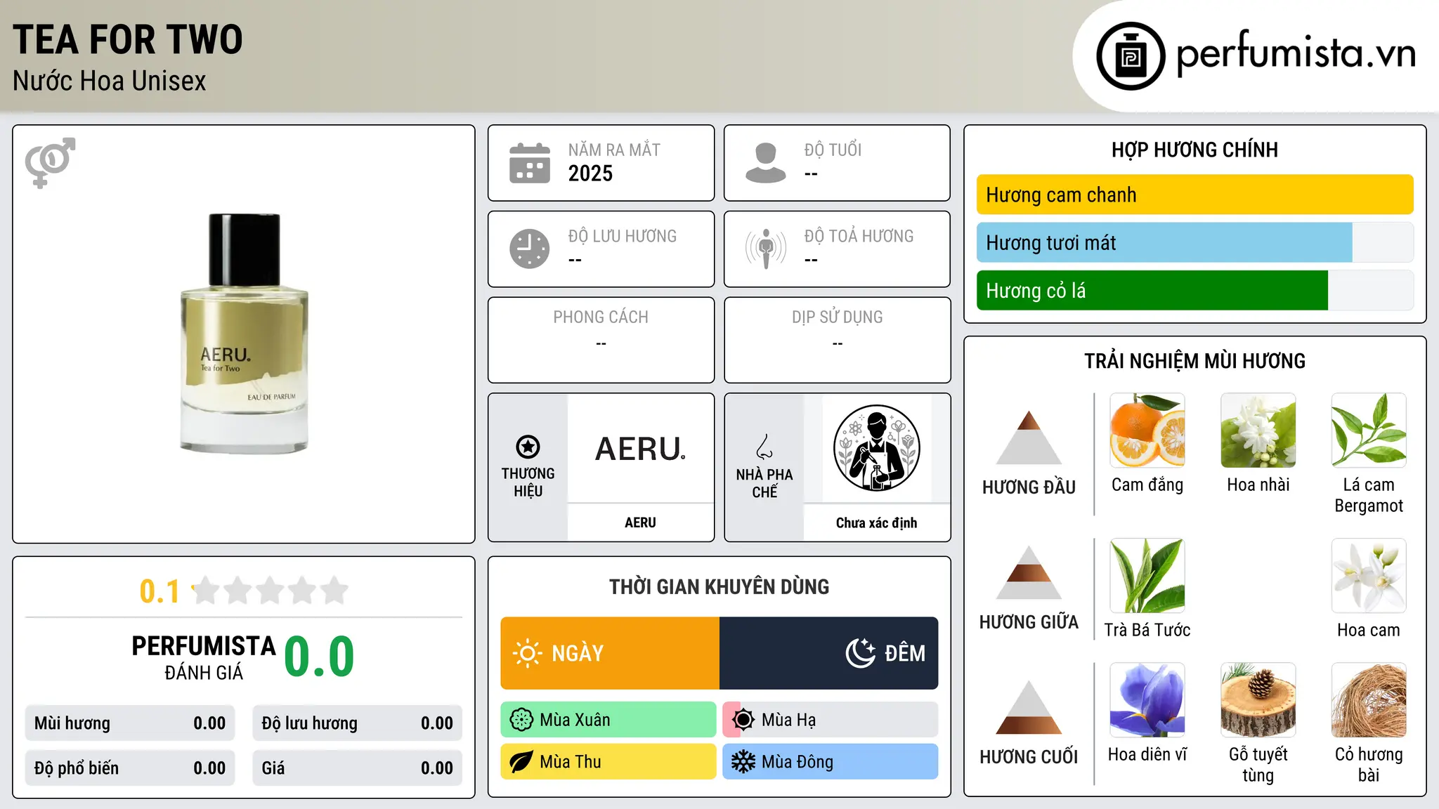Click the Hợp hương chính heading
1439x809 pixels.
(x=1194, y=150)
